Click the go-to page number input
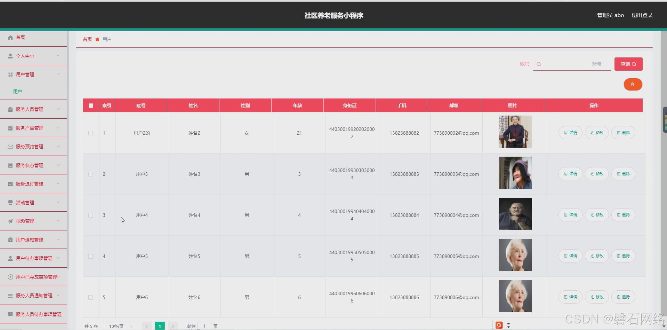Viewport: 667px width, 330px height. (x=204, y=326)
